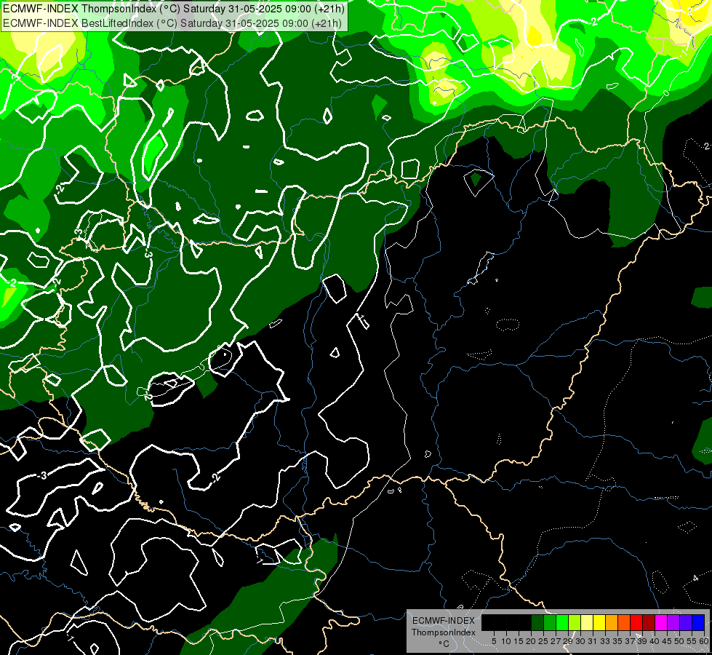
Task: Click the dark green 20–25 legend swatch
Action: (x=537, y=623)
